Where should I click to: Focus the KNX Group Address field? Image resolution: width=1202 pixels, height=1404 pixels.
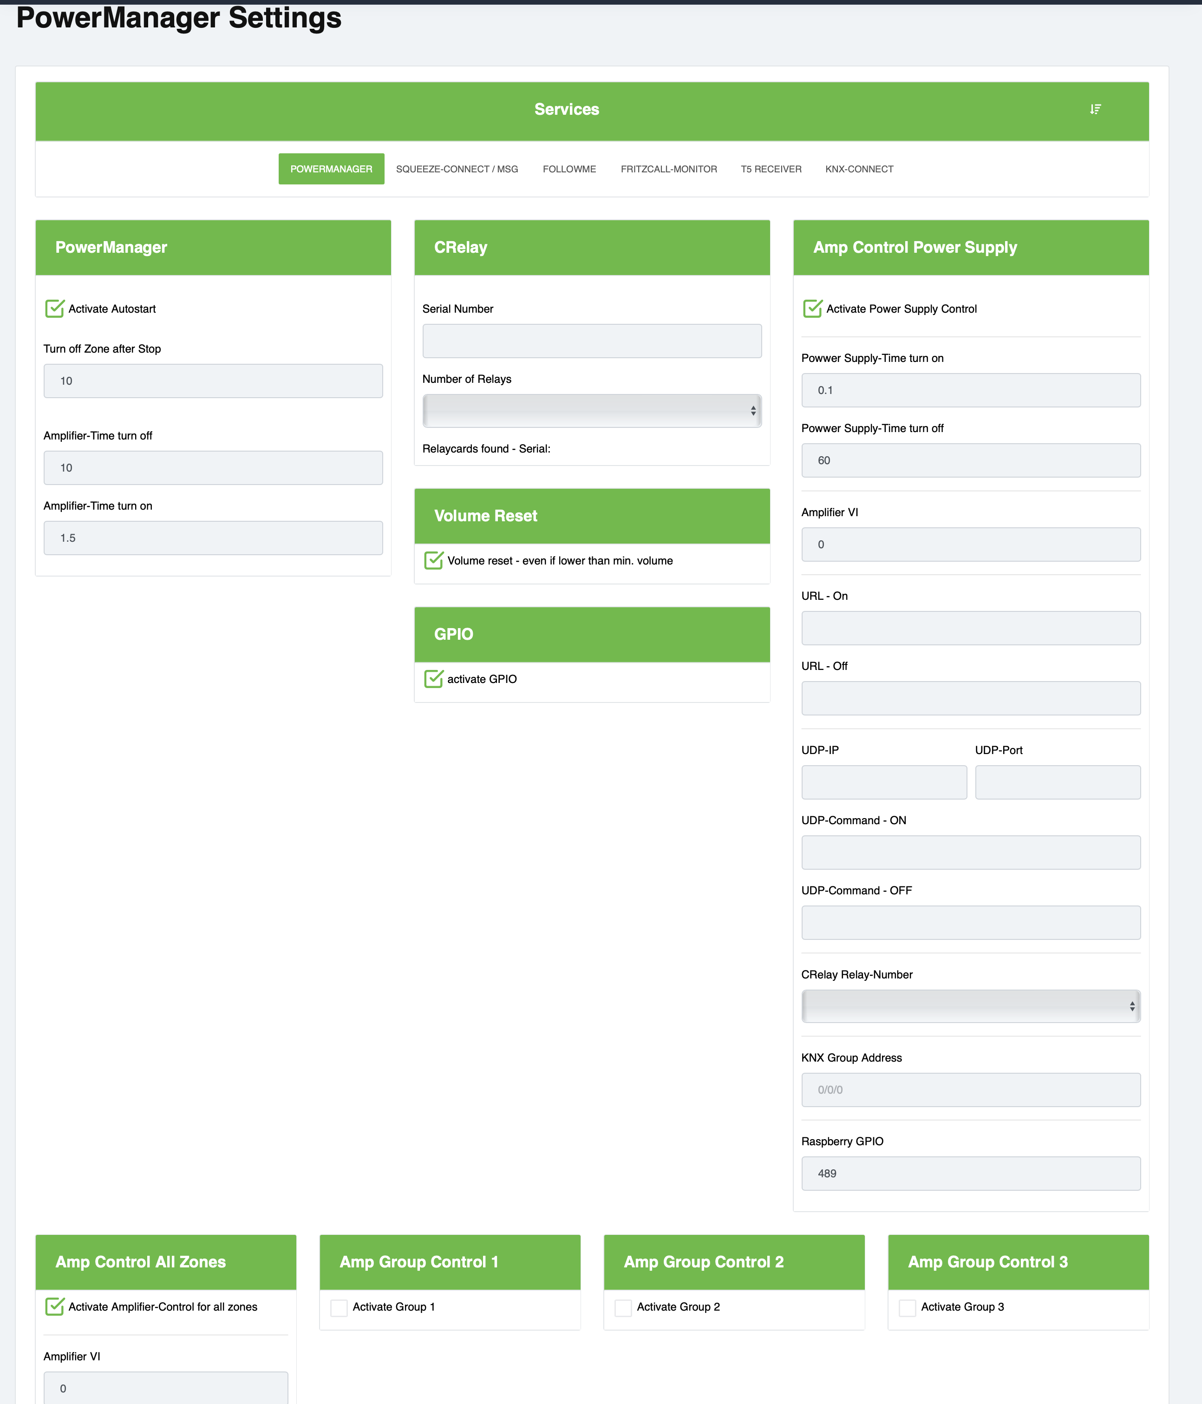tap(970, 1089)
